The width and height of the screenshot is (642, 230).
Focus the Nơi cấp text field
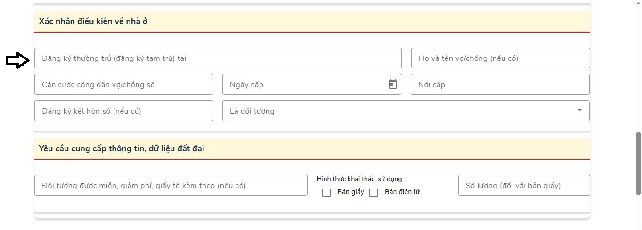(x=500, y=84)
